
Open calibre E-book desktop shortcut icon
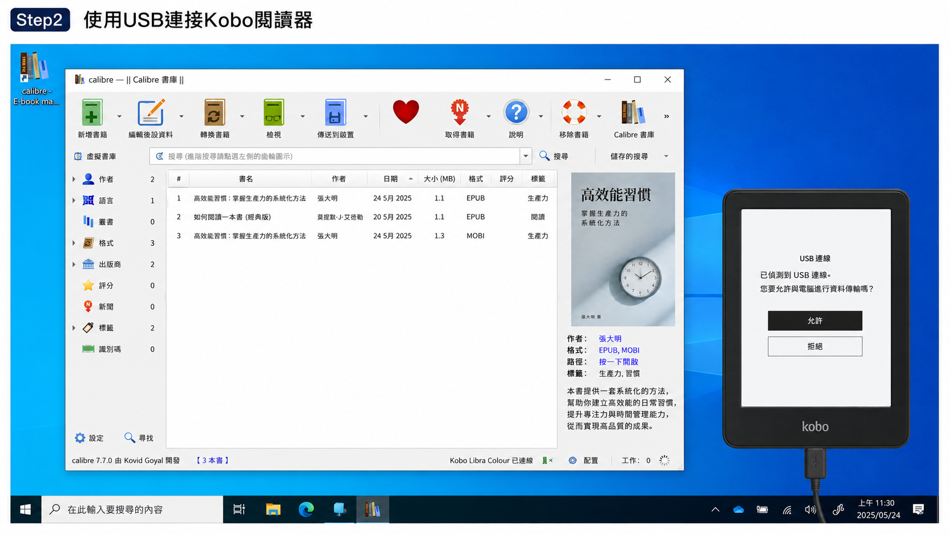coord(36,78)
